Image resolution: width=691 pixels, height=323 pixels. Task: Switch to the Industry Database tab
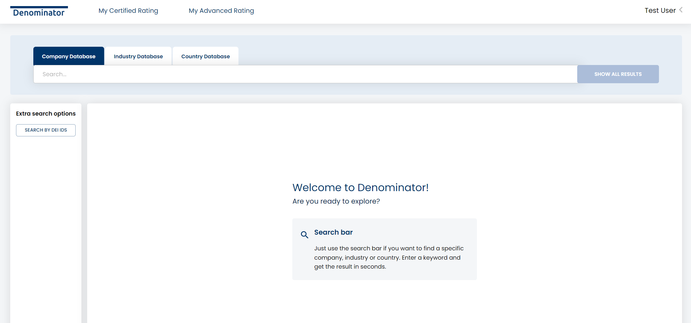(138, 56)
